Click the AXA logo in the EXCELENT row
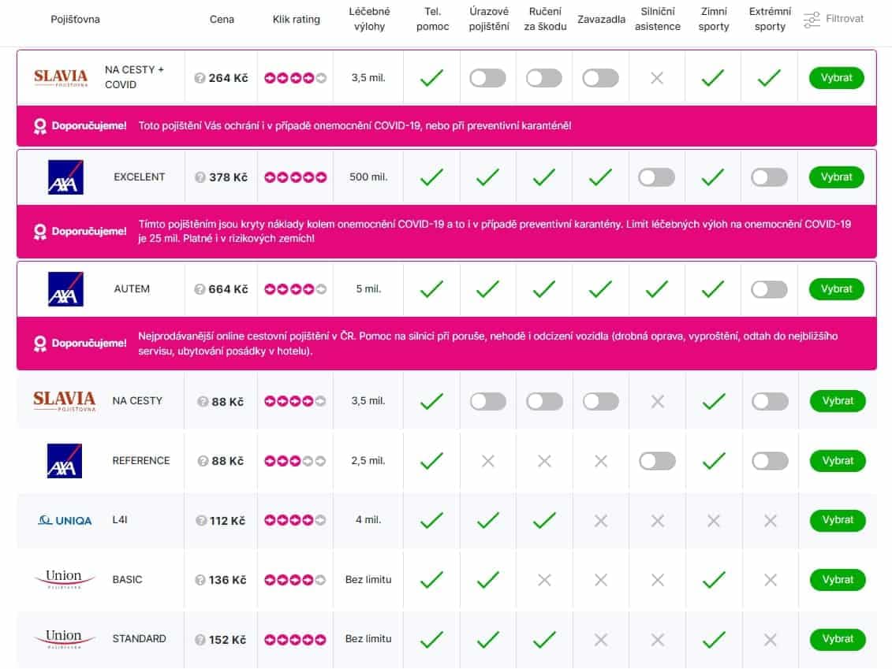 tap(65, 177)
